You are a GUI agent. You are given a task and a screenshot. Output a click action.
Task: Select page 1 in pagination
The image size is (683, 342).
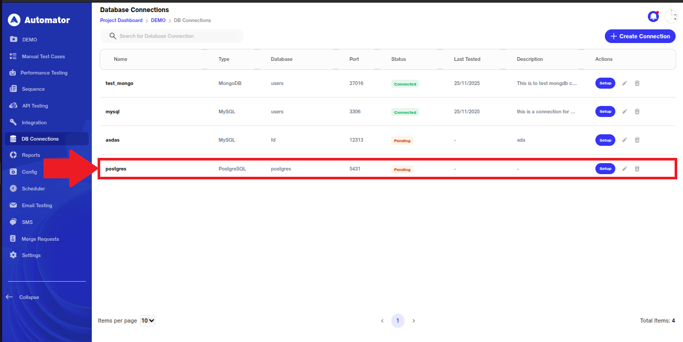398,320
